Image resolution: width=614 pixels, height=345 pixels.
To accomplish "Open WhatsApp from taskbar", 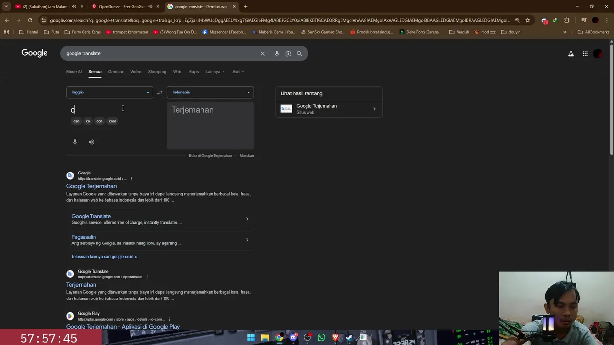I will (x=321, y=337).
